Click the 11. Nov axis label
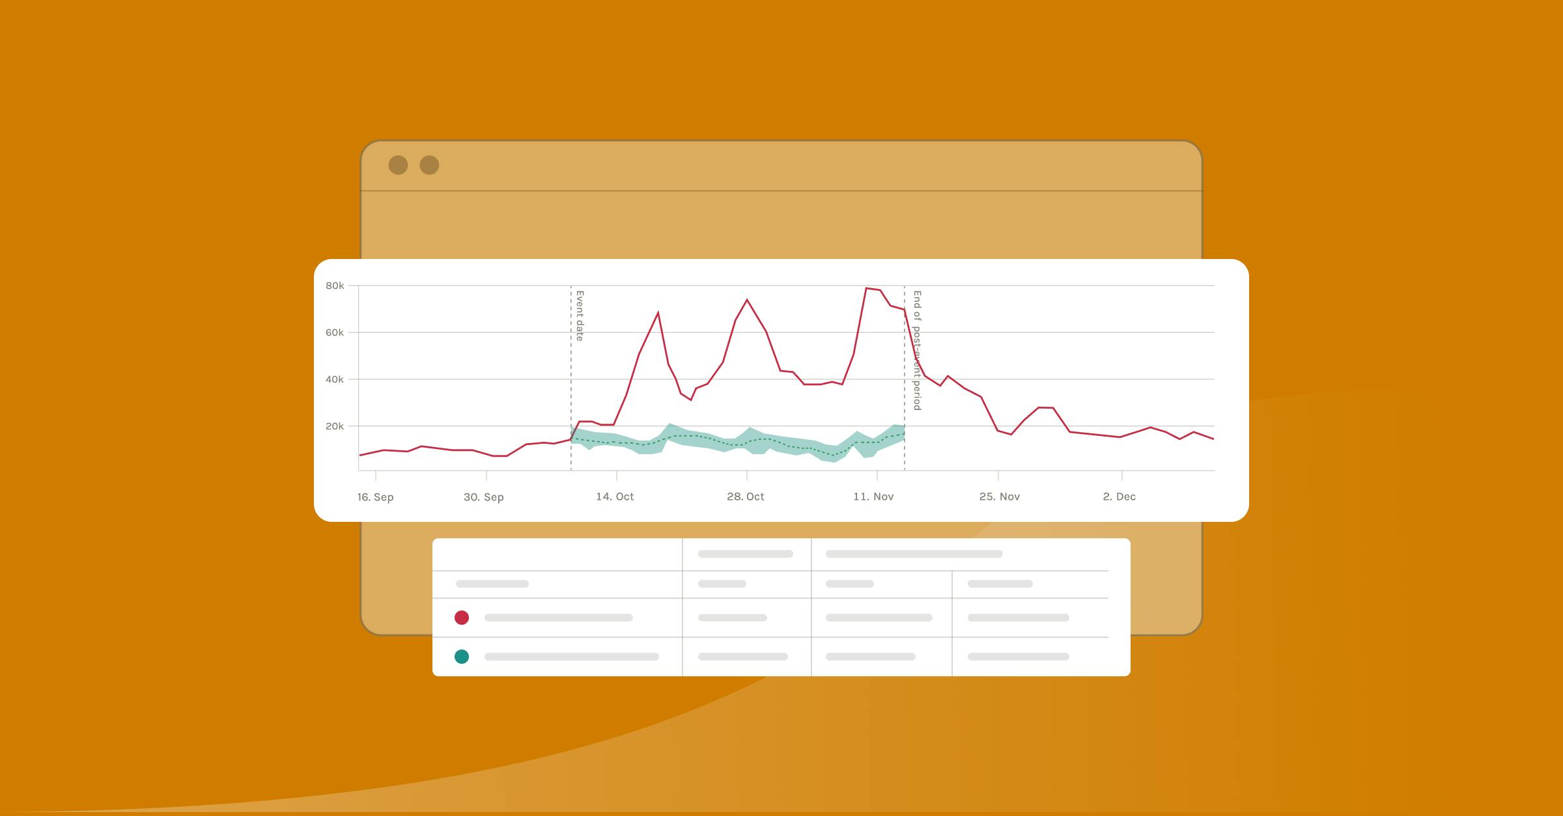1563x816 pixels. click(x=873, y=496)
